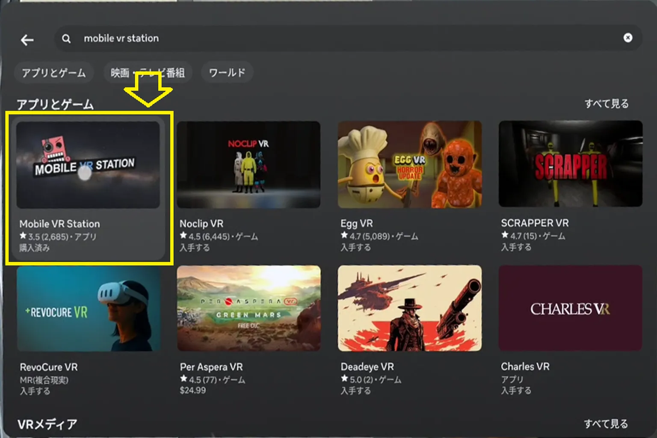
Task: Click the アプリとゲーム section heading
Action: [x=55, y=104]
